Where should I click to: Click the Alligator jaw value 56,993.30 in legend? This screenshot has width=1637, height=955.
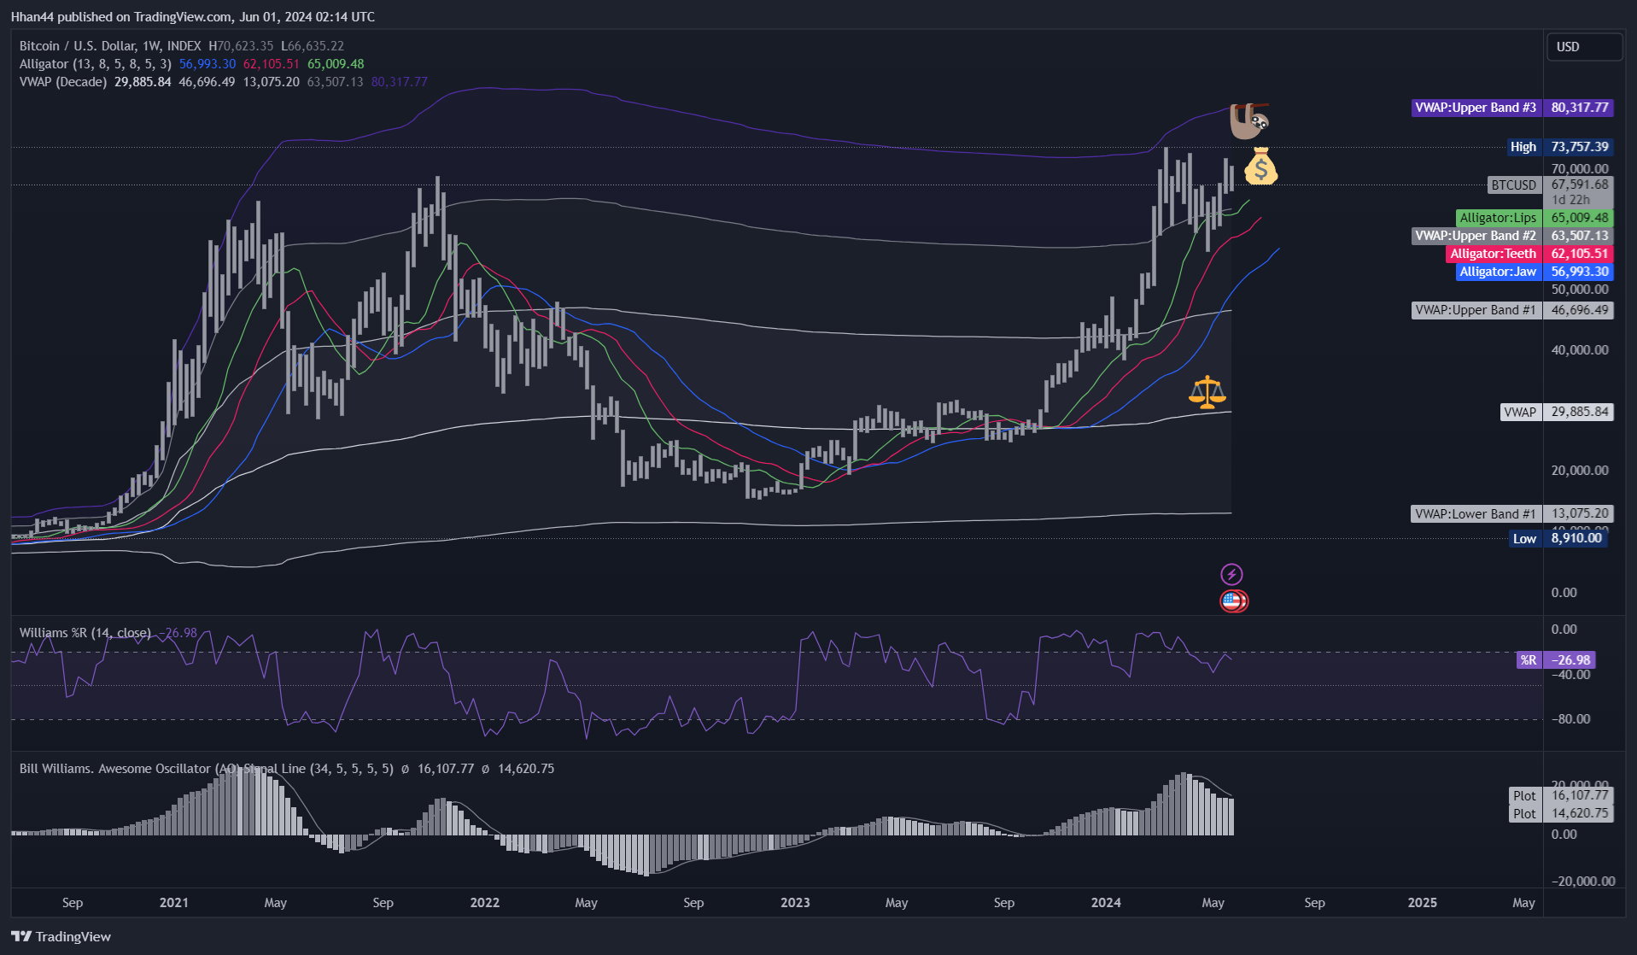click(x=208, y=64)
